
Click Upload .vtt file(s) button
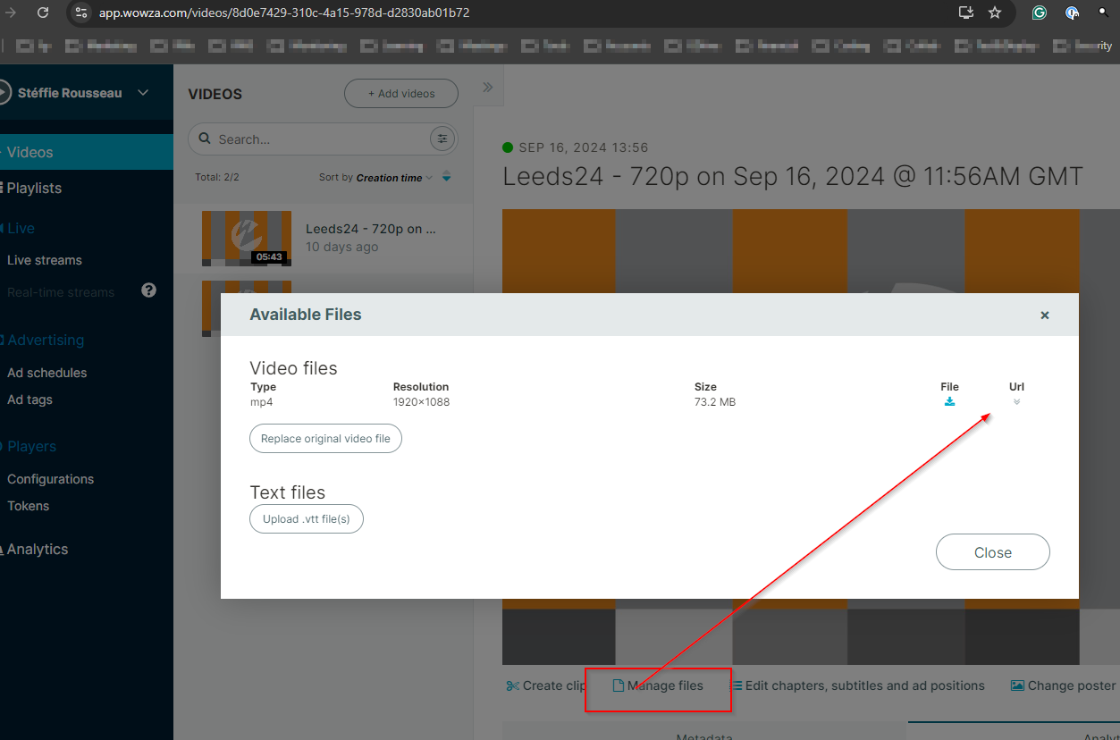(x=306, y=518)
